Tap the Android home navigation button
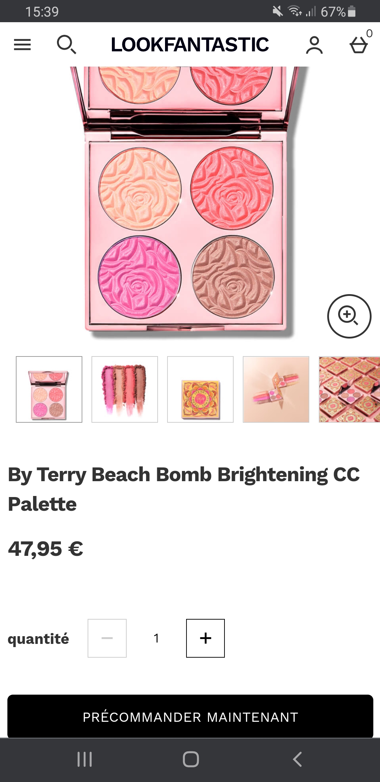 191,759
